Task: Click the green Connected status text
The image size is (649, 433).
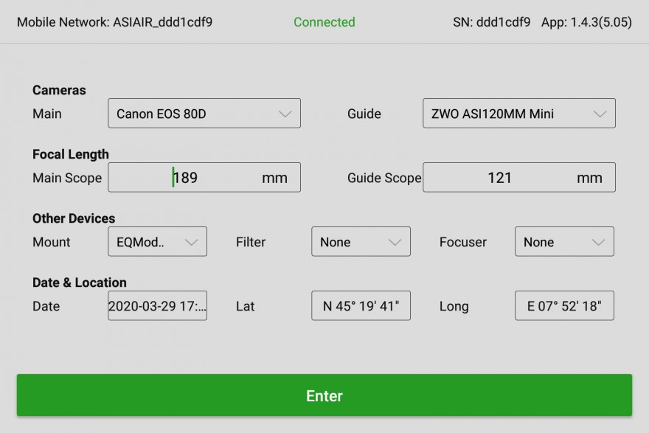Action: [x=324, y=22]
